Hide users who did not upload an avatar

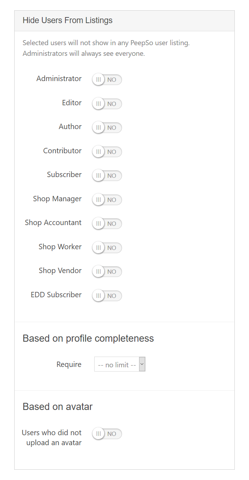107,434
